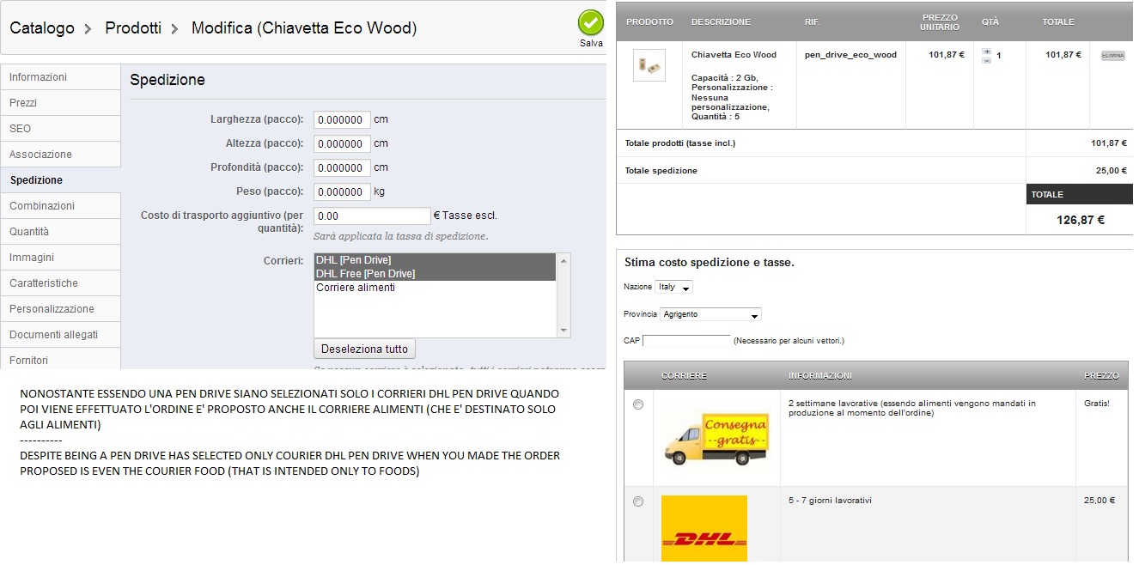Select the Spedizione tab
This screenshot has height=565, width=1139.
[61, 180]
